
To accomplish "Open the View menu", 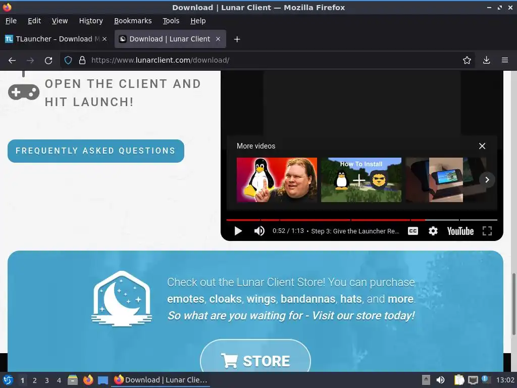I will tap(60, 21).
